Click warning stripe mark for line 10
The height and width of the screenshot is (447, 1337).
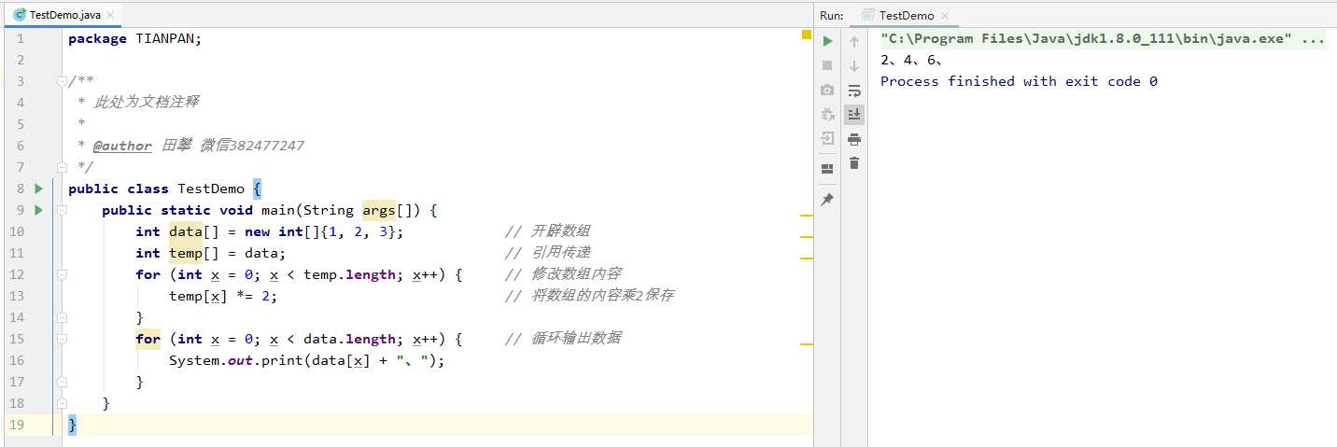point(807,217)
